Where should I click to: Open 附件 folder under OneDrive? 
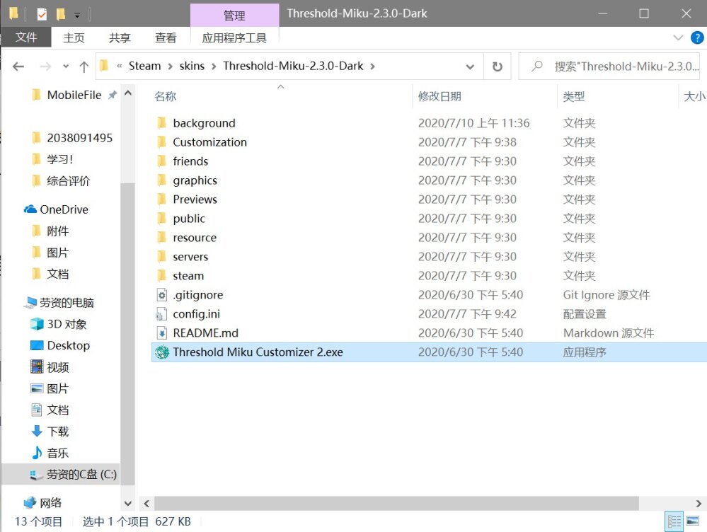point(58,231)
